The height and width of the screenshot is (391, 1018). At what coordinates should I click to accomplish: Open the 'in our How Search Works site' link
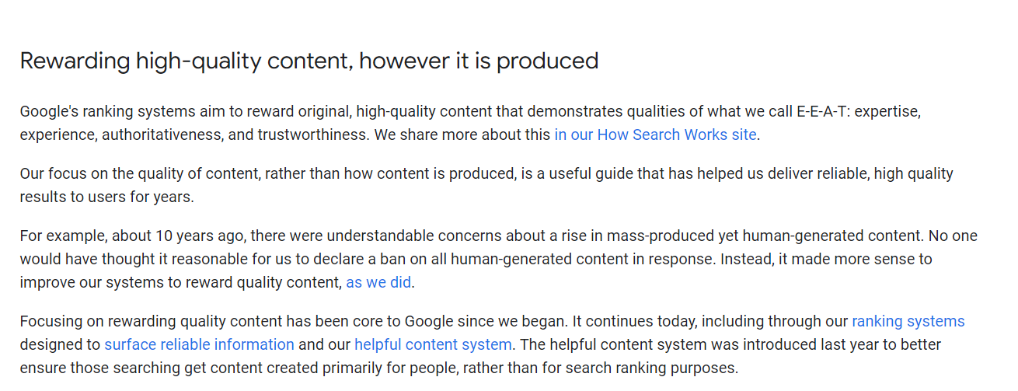[655, 134]
